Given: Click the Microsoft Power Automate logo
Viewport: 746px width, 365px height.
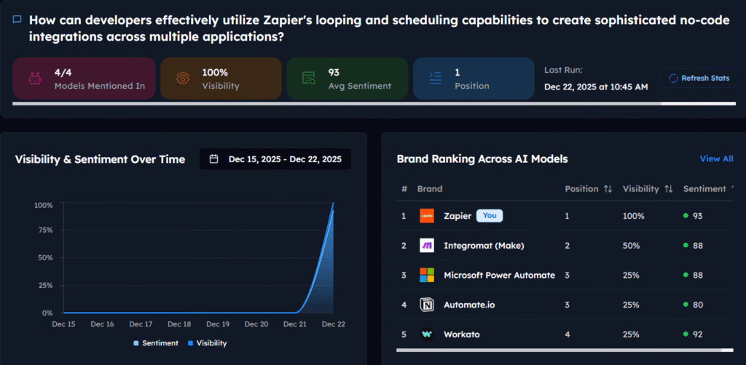Looking at the screenshot, I should tap(427, 275).
